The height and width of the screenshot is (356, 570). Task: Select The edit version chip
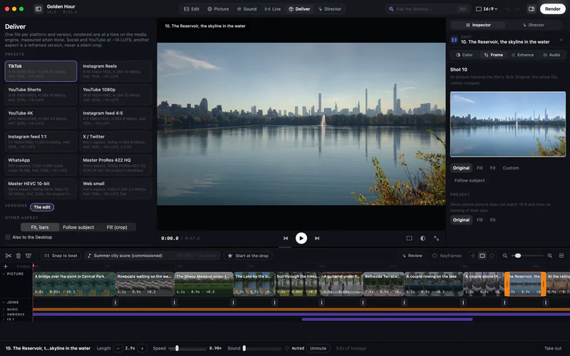[x=42, y=207]
